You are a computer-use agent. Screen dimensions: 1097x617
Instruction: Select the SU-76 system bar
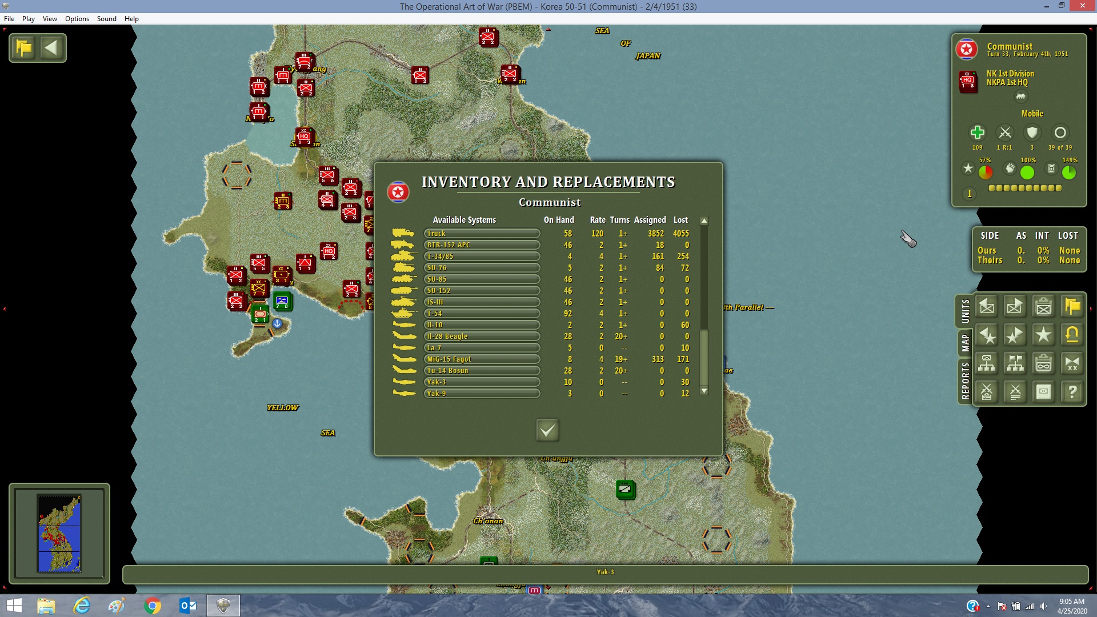point(482,268)
